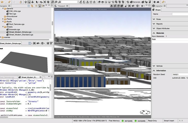
Task: Click the cloud icon in toolbar
Action: point(158,2)
